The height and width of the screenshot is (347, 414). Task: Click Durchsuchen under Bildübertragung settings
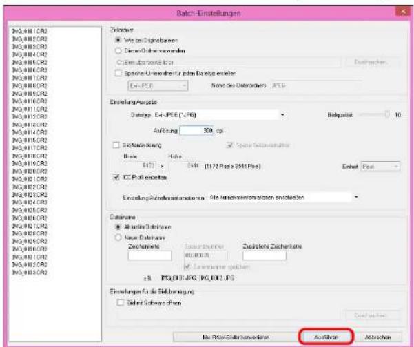(373, 315)
